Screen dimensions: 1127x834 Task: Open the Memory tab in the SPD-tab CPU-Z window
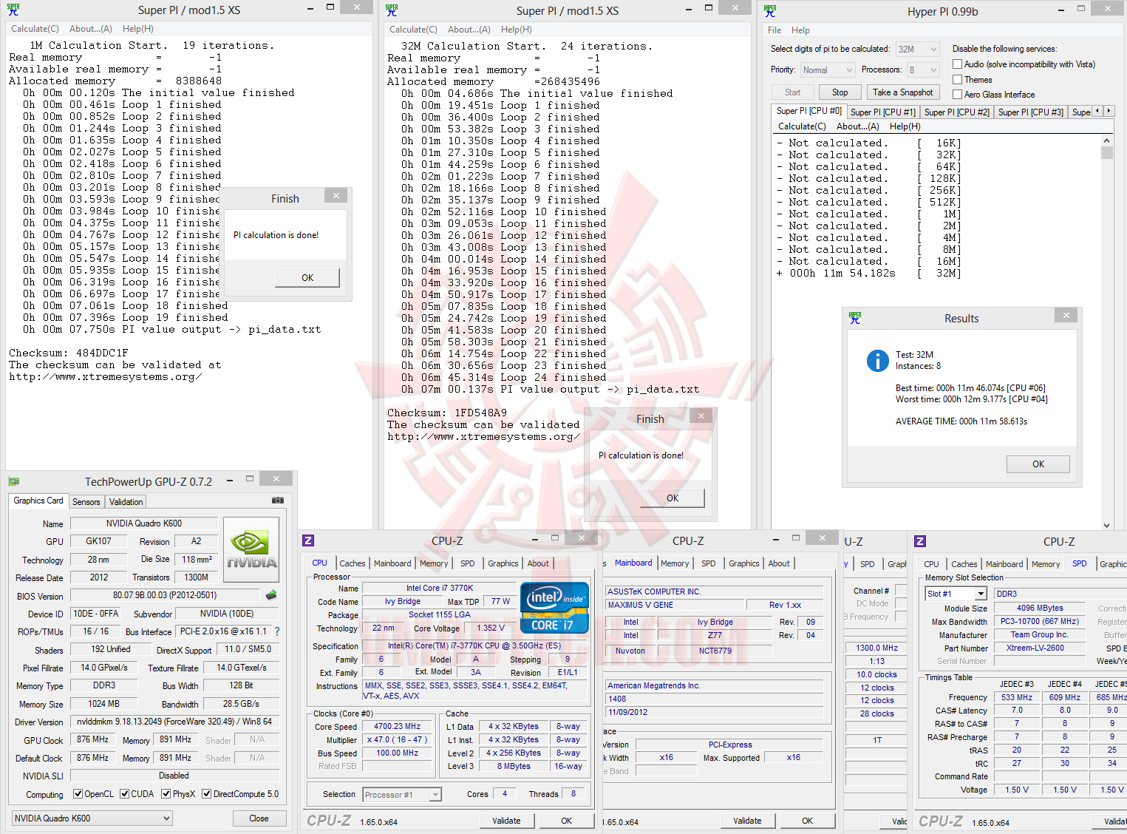coord(1046,564)
